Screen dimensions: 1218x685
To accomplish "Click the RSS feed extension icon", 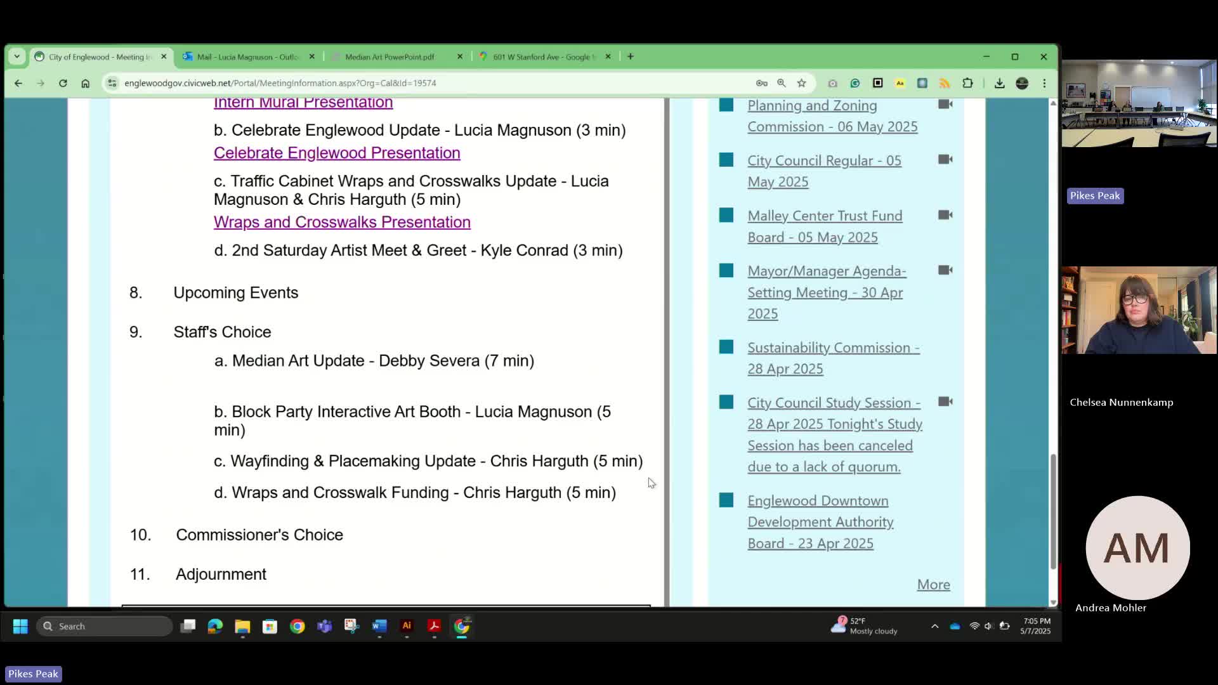I will click(945, 83).
